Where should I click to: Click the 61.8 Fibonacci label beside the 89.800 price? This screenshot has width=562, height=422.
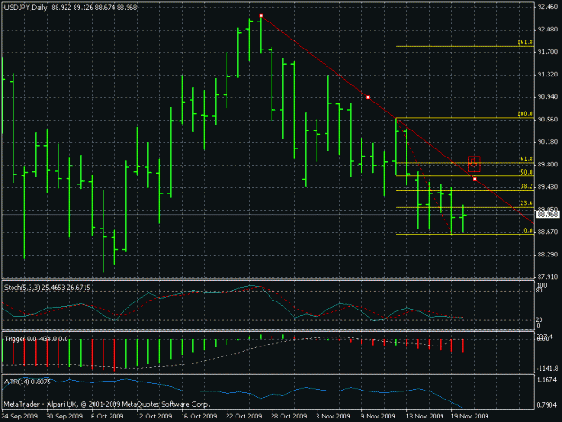click(526, 159)
